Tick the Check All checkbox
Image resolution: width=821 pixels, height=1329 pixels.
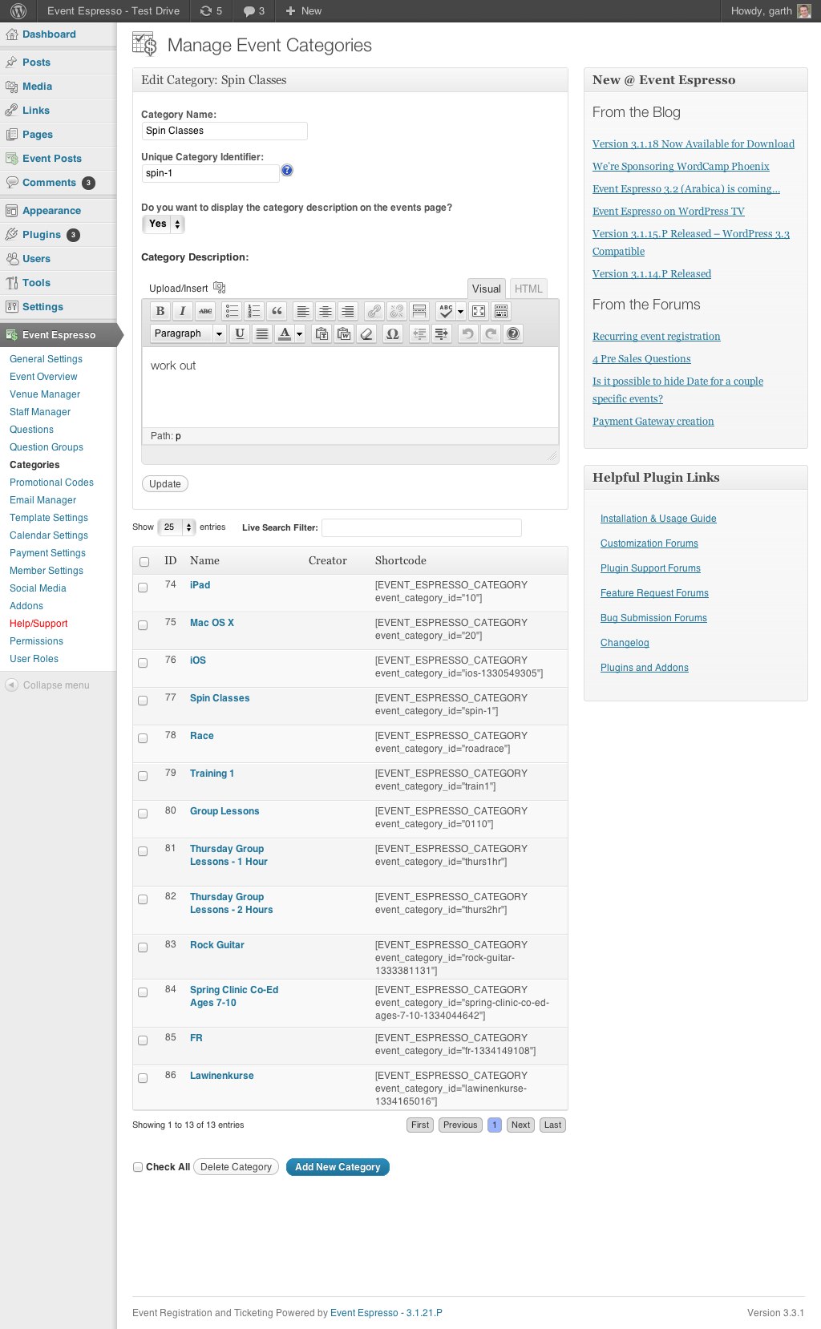coord(138,1167)
